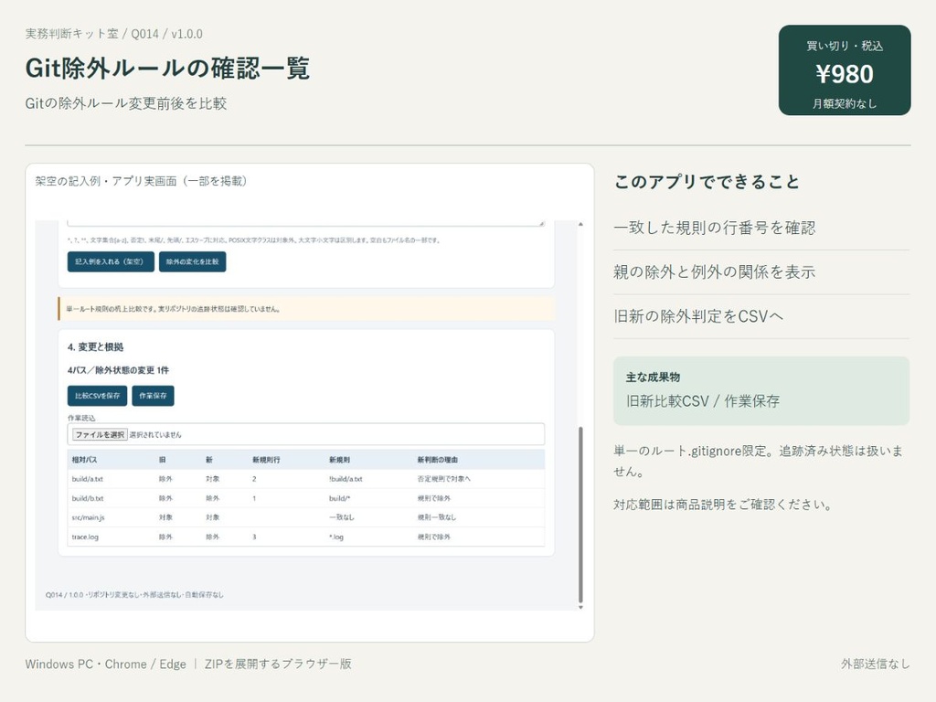Click 旧新比較CSV / 作業保存 in the deliverables box
Screen dimensions: 936x702
click(703, 401)
